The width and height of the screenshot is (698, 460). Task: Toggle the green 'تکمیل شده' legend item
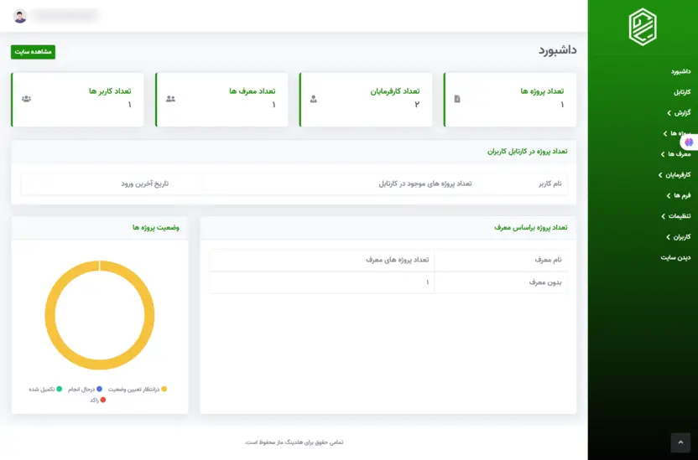(43, 390)
